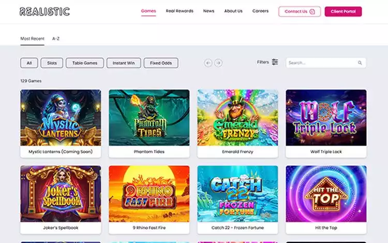Click the Contact Us button
This screenshot has width=388, height=243.
299,11
